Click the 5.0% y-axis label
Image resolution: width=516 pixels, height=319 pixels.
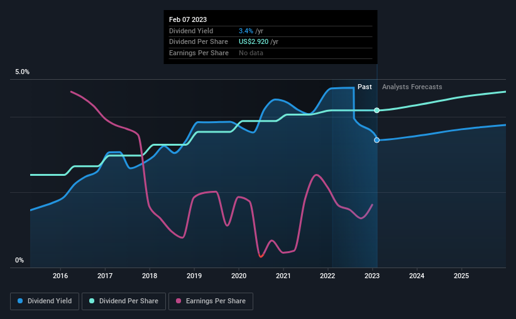click(x=22, y=72)
